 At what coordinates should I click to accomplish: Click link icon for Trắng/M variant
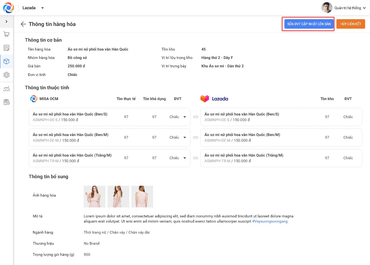point(196,158)
